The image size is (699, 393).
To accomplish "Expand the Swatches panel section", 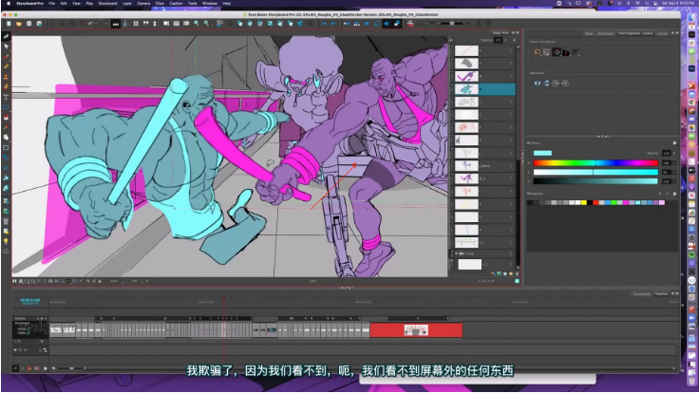I will (528, 193).
